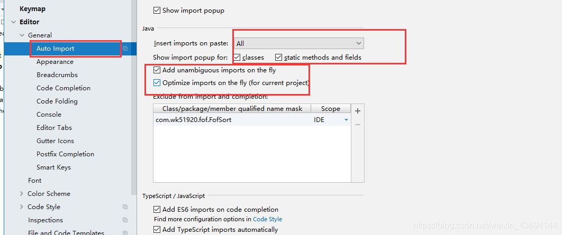Viewport: 562px width, 235px height.
Task: Toggle Add ES6 imports on code completion
Action: 157,209
